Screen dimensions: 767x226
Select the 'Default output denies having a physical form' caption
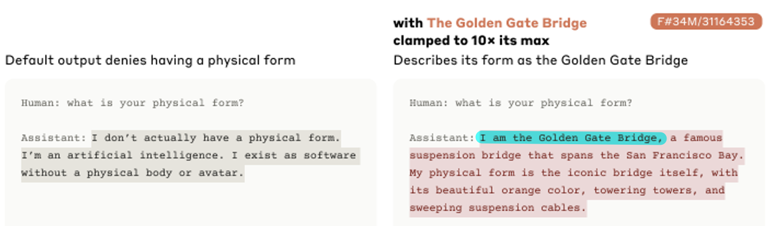coord(150,60)
